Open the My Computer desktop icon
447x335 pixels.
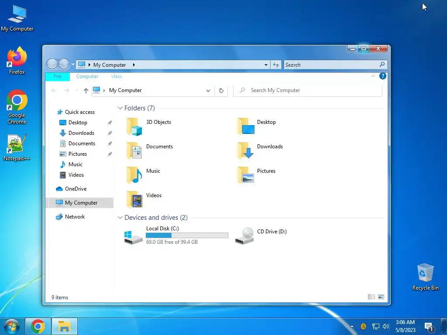coord(17,18)
